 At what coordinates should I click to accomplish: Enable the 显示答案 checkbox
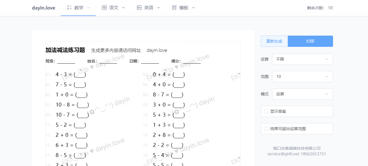point(266,111)
